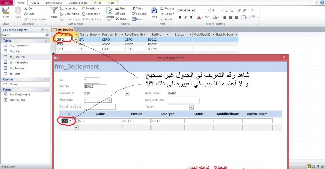Click Remove Sort

pyautogui.click(x=70, y=19)
